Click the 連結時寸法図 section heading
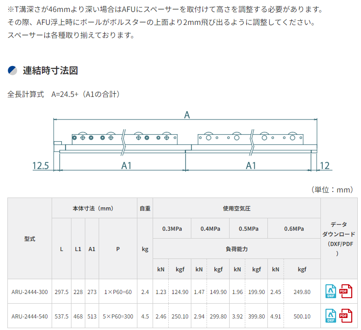This screenshot has width=361, height=330. click(50, 71)
